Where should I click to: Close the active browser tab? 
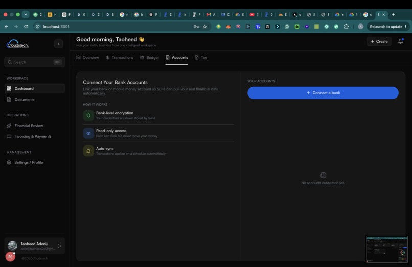click(x=383, y=15)
